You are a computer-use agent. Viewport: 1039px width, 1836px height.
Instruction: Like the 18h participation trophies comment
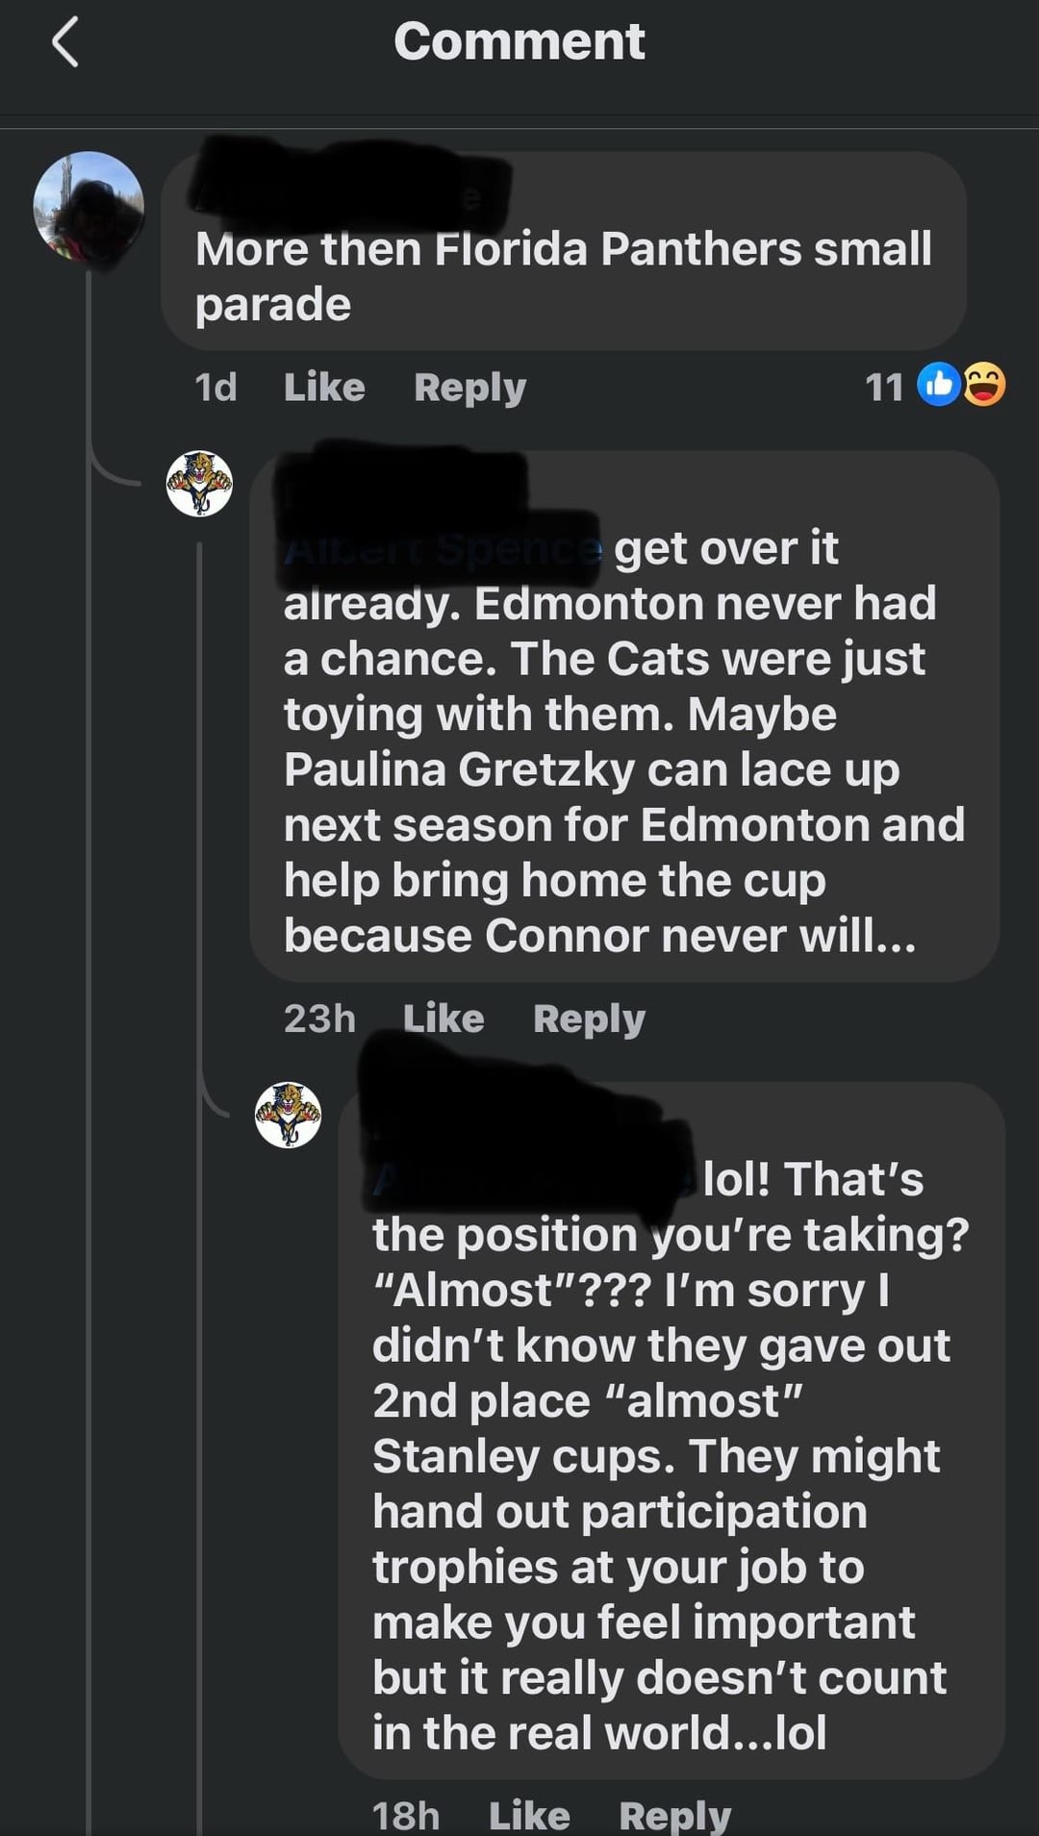529,1815
